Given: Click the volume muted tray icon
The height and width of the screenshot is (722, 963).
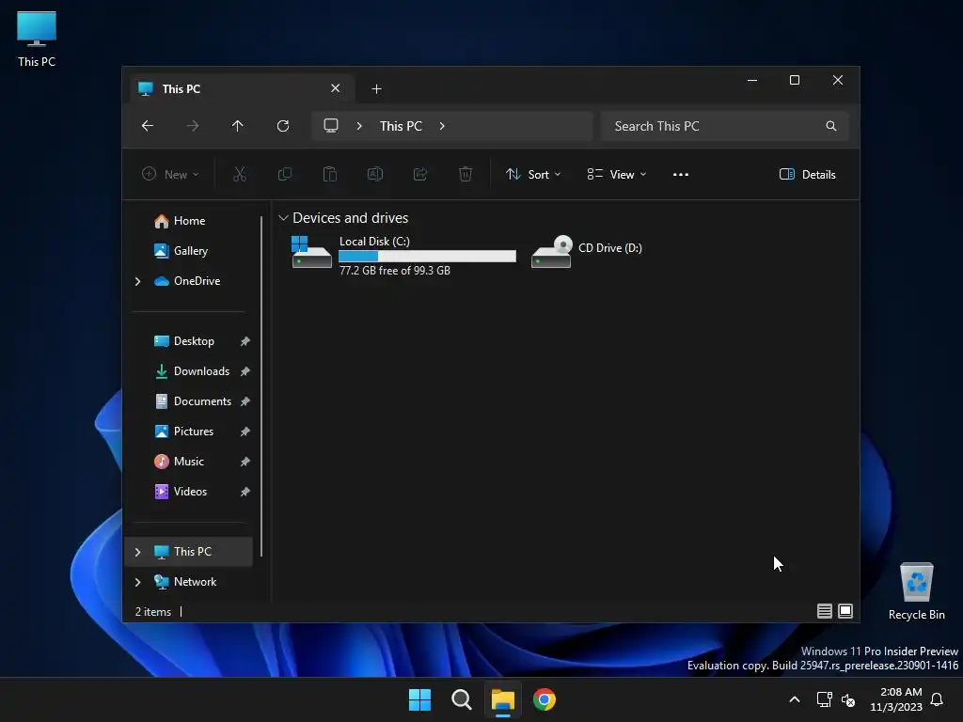Looking at the screenshot, I should click(848, 699).
